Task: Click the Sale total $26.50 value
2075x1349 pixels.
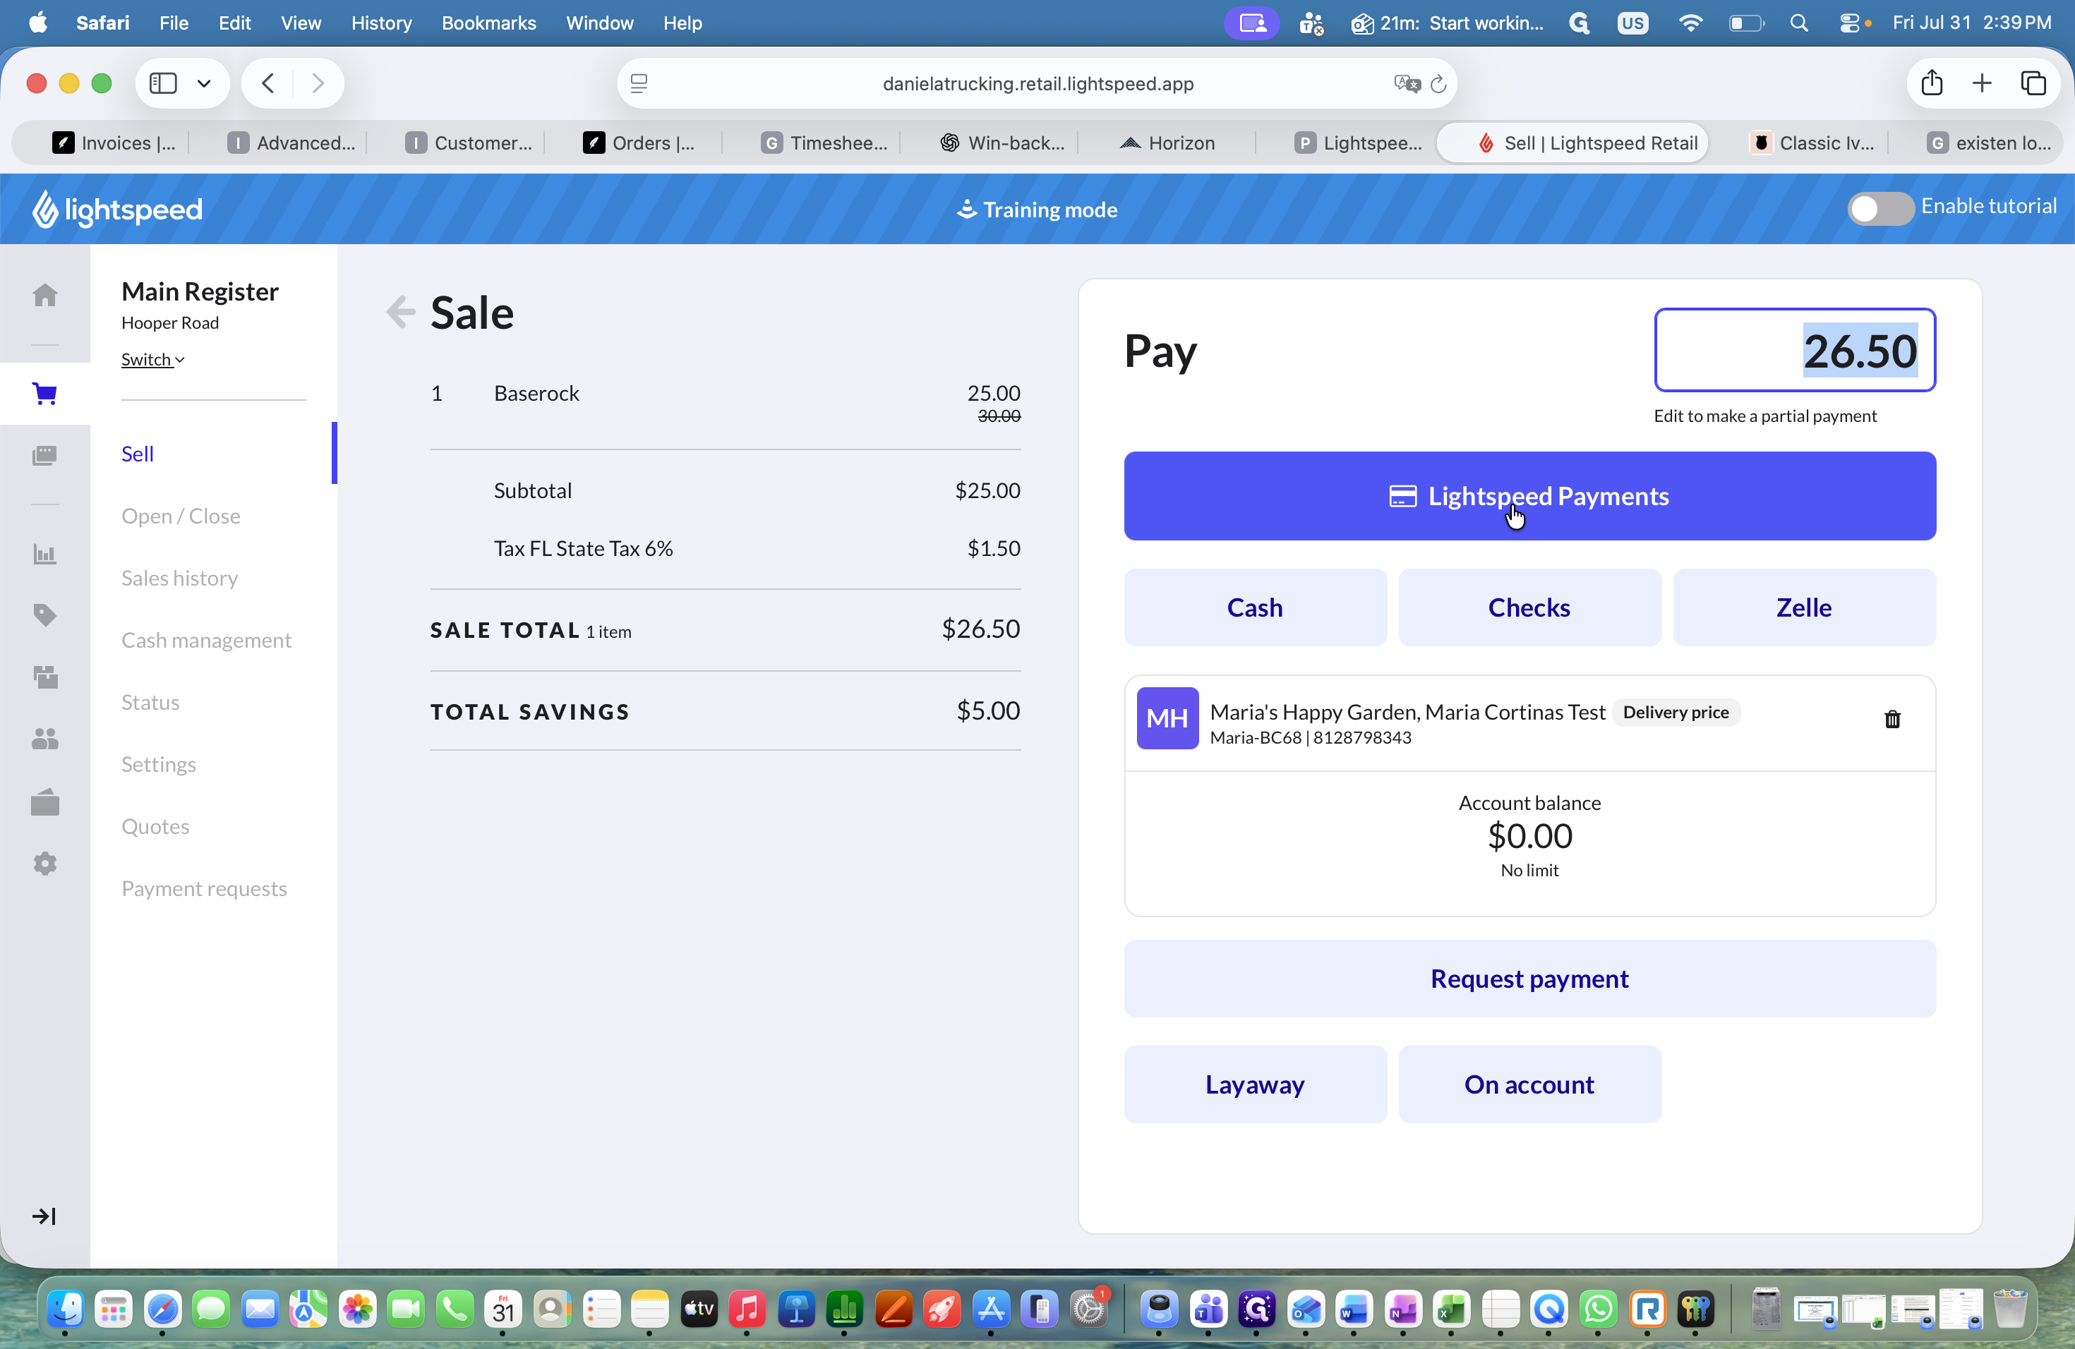Action: (981, 629)
